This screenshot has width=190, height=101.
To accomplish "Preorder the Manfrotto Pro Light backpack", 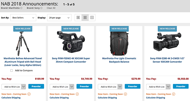I will coord(132,86).
